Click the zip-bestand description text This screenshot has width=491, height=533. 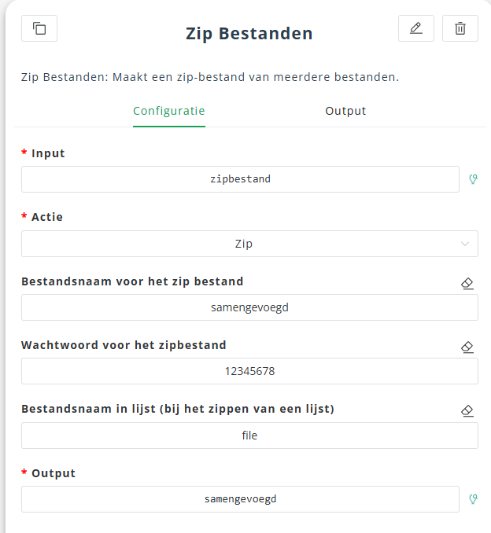[210, 77]
